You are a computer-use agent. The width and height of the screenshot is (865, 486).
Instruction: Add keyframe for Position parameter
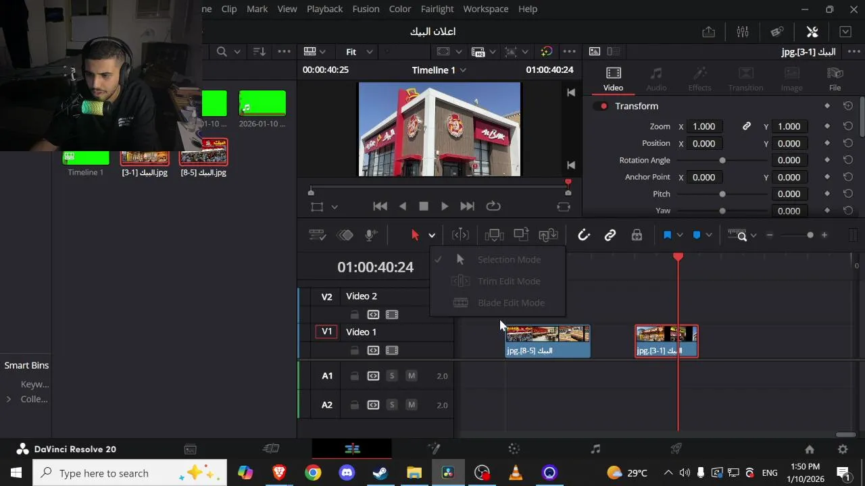(x=827, y=143)
